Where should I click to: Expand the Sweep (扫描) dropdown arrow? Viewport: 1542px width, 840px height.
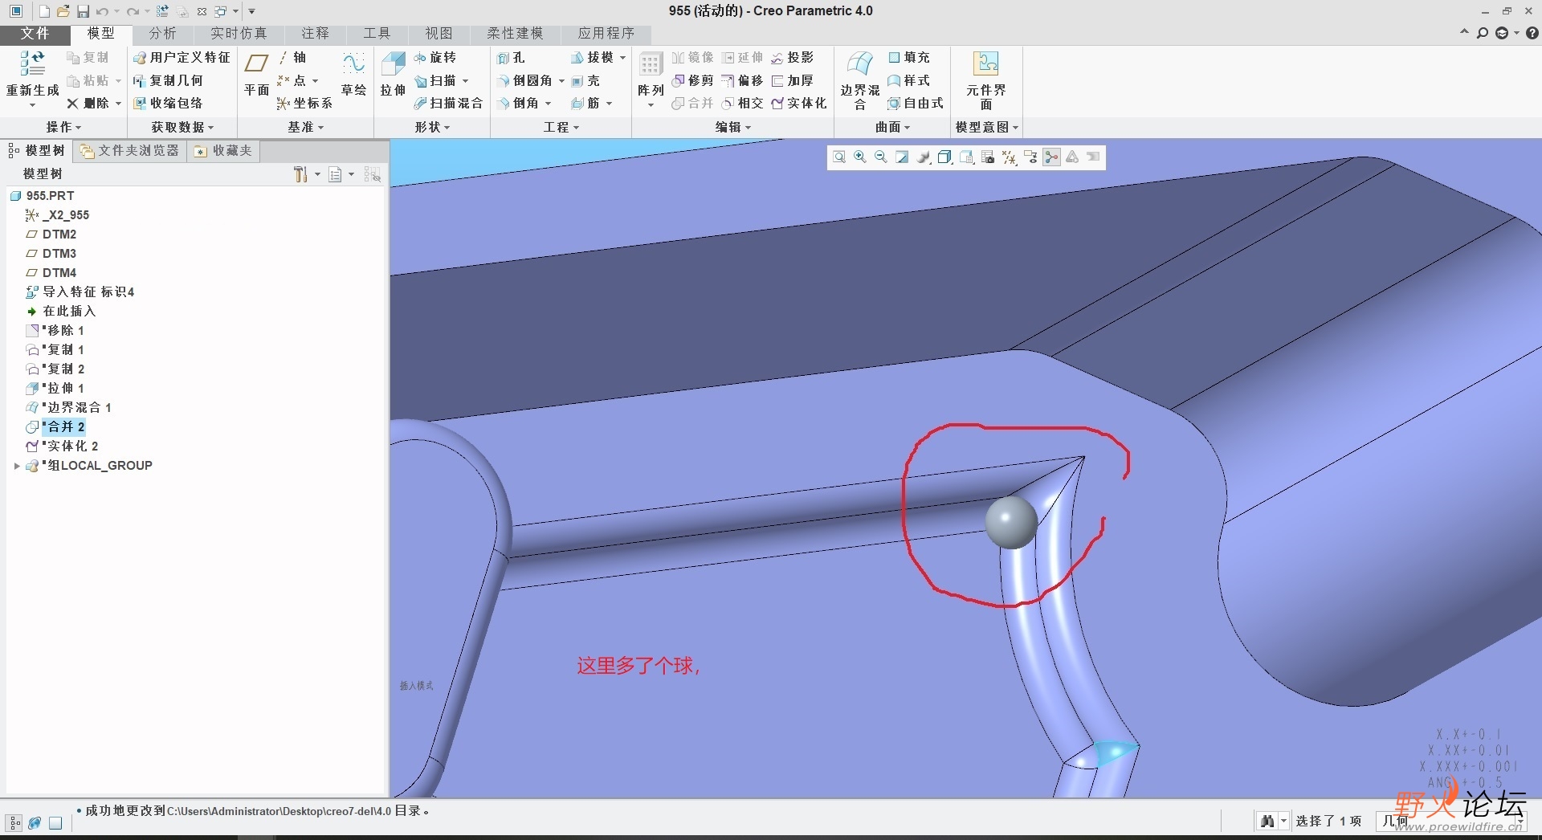point(465,81)
